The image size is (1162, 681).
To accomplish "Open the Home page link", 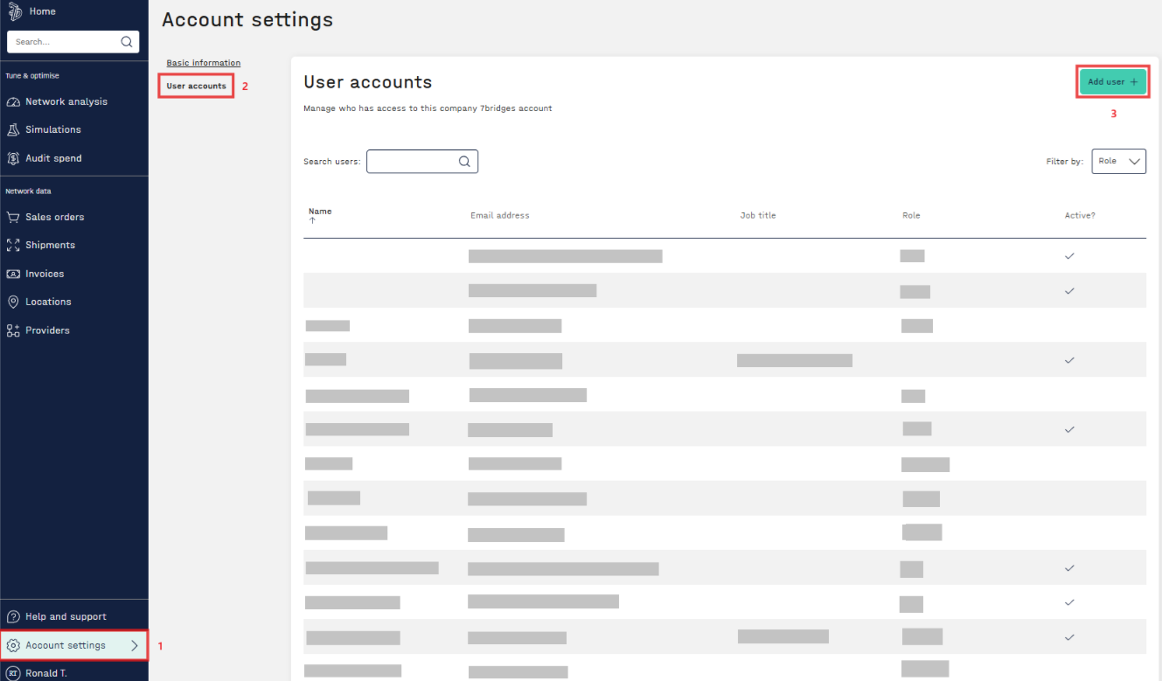I will 42,11.
